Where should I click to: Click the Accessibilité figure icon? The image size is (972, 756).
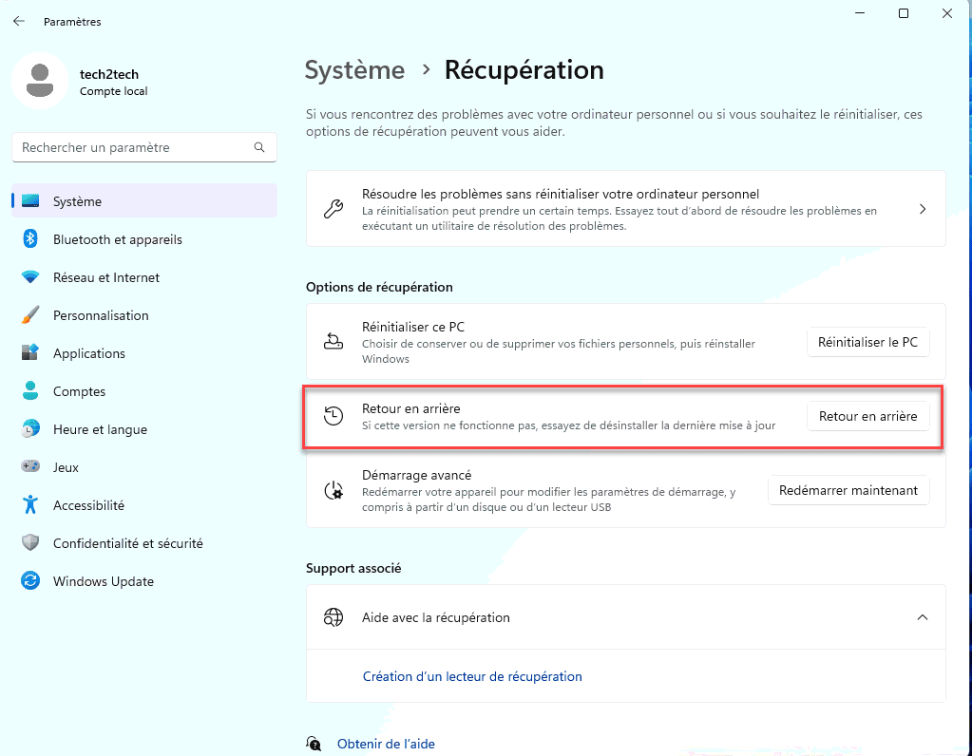pyautogui.click(x=30, y=505)
